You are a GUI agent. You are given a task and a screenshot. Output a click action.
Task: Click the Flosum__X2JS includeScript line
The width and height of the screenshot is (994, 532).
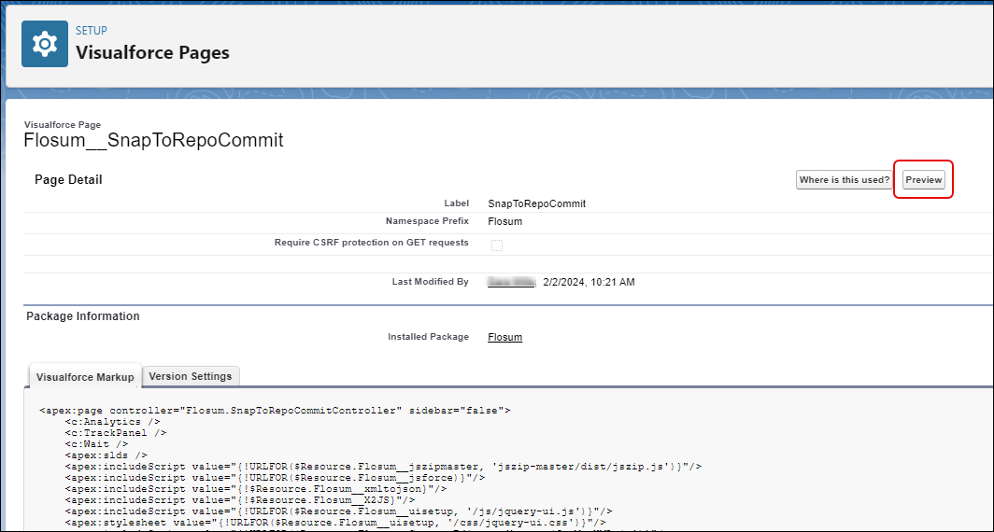239,499
